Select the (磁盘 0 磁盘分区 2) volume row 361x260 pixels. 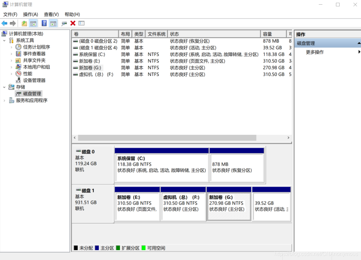[182, 41]
